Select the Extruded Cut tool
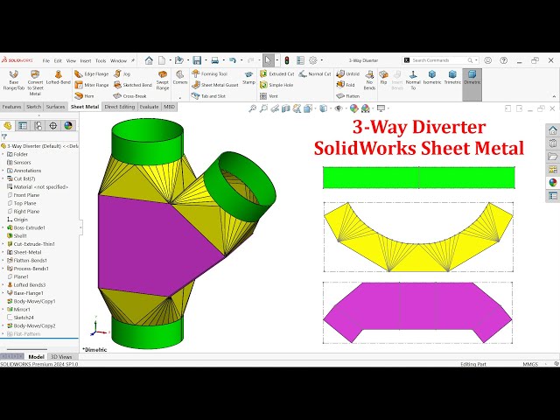The width and height of the screenshot is (560, 420). (x=276, y=73)
